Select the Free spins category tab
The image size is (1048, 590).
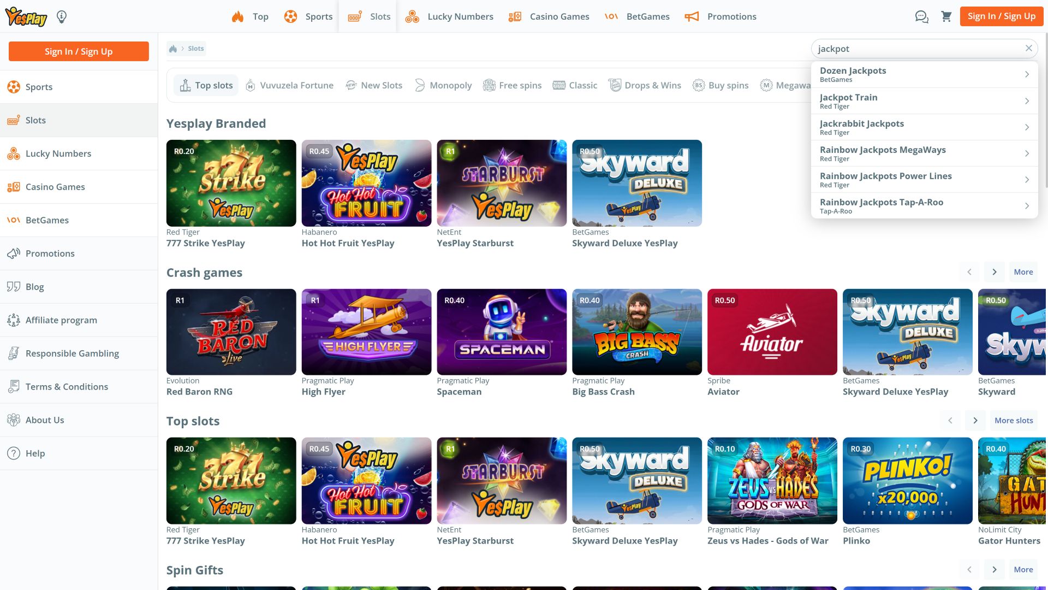tap(513, 85)
